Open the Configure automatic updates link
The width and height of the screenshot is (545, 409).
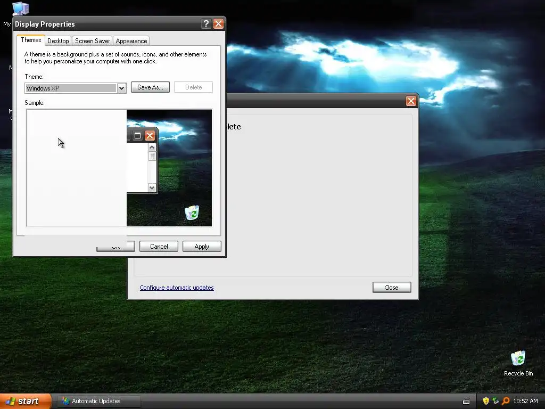(177, 288)
